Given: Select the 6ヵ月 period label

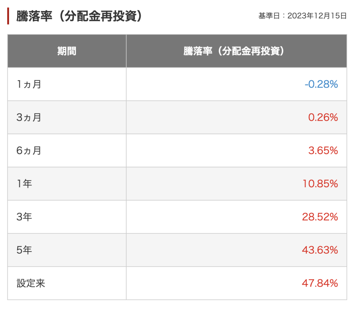Looking at the screenshot, I should coord(29,151).
